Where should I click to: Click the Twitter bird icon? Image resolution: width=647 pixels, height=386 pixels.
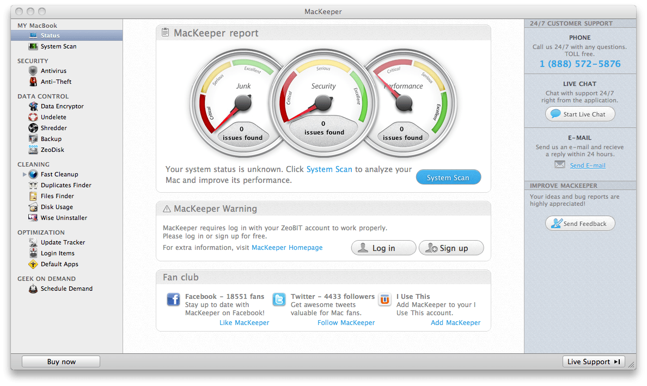pyautogui.click(x=279, y=299)
